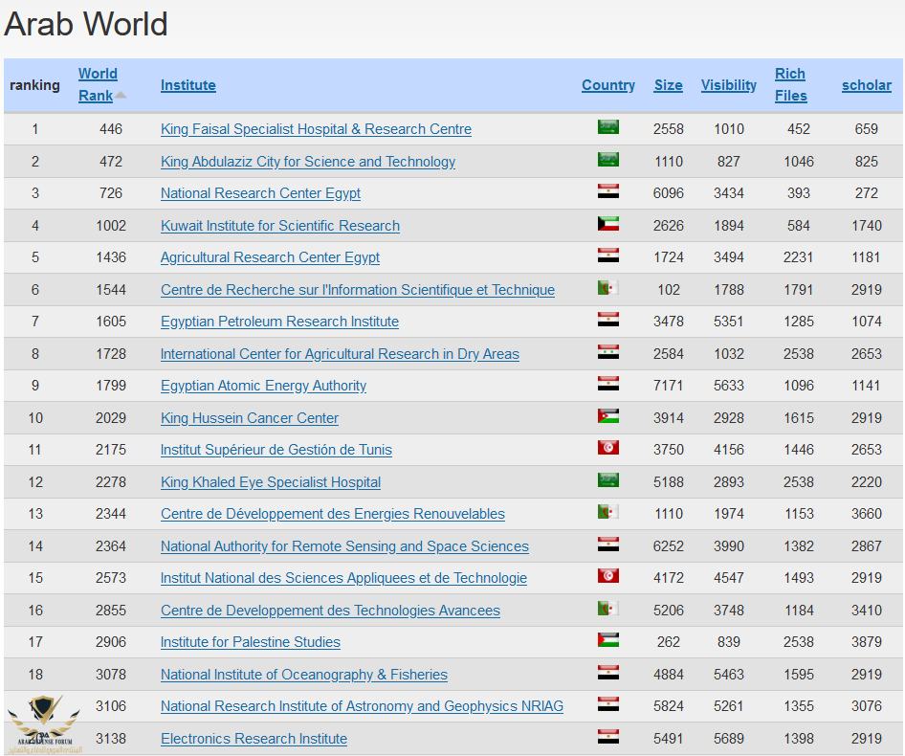Click the flag in Energies Renouvelables row
The image size is (905, 756).
point(608,512)
